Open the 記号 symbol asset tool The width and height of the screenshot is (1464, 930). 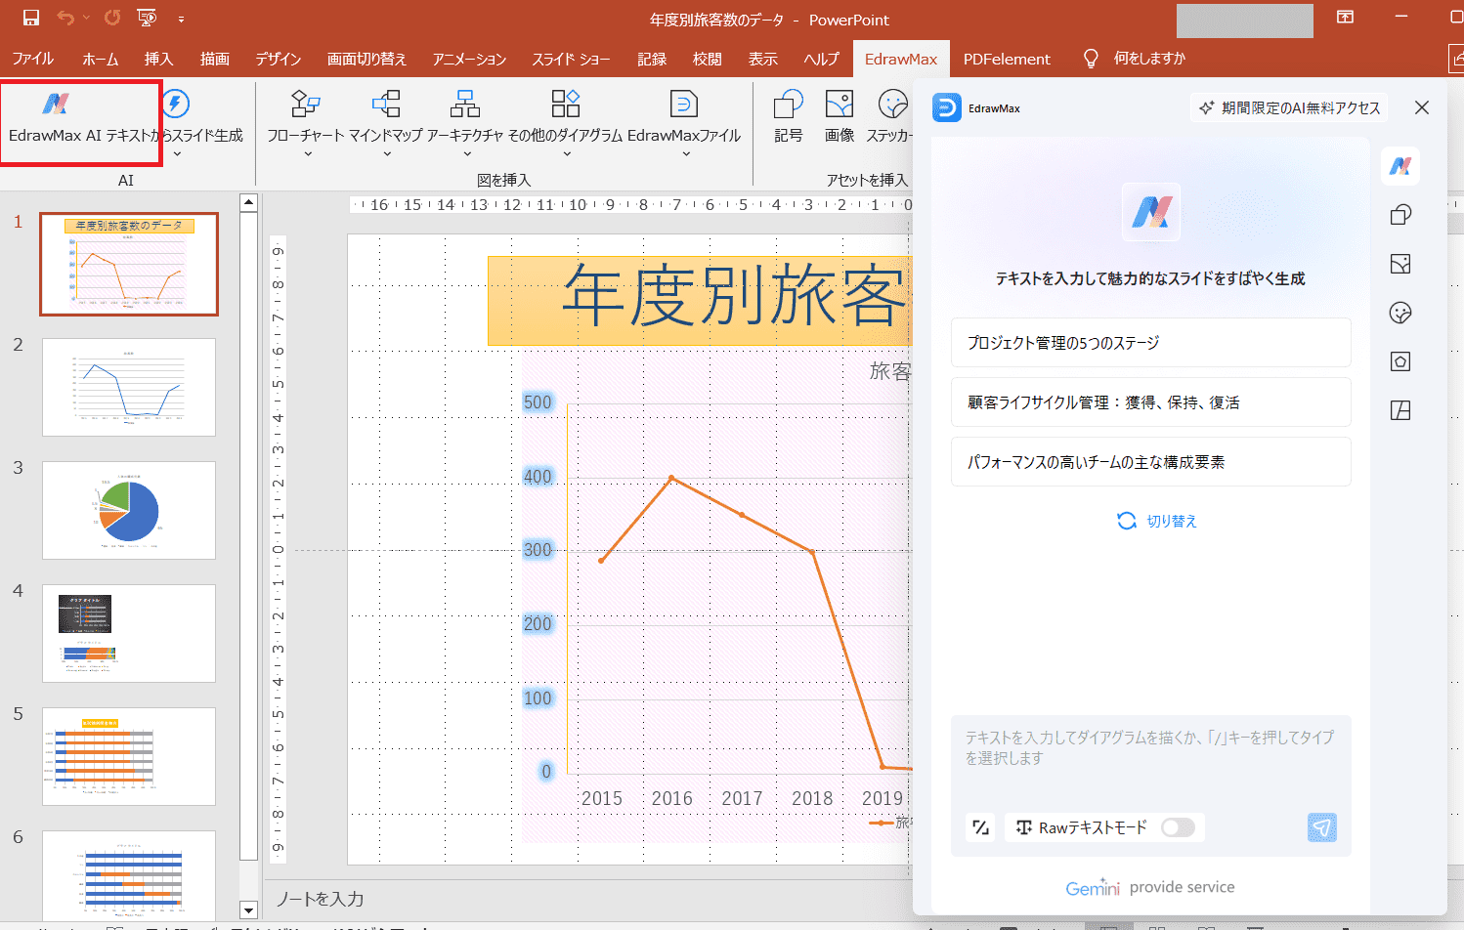pyautogui.click(x=788, y=117)
